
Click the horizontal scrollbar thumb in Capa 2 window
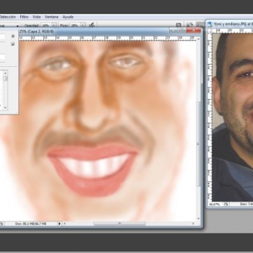click(x=120, y=223)
